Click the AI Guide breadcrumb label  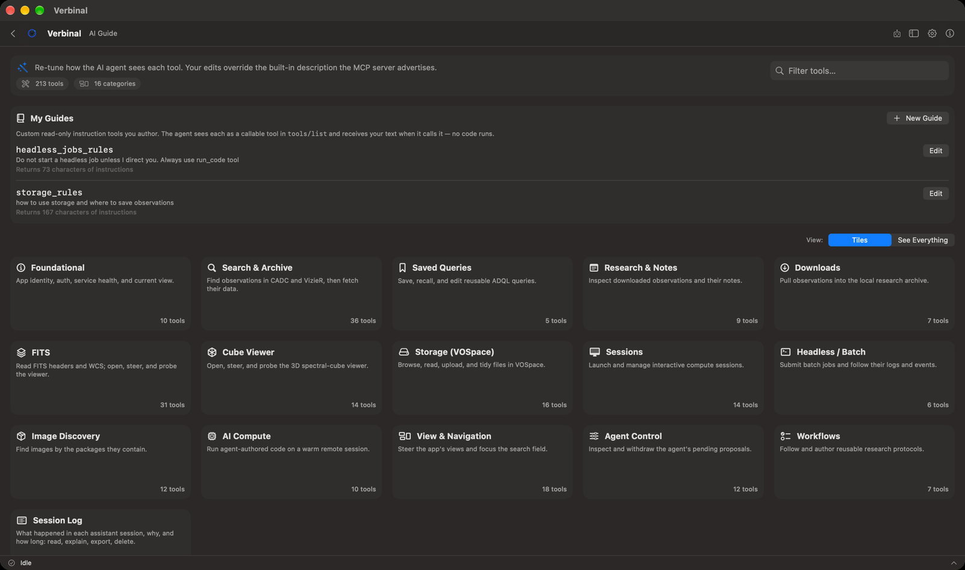pos(103,34)
